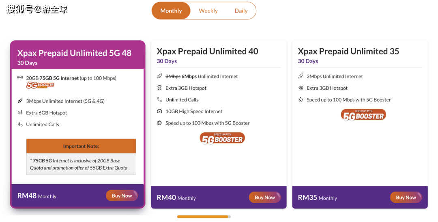Click the 5G Booster Bonanza badge
This screenshot has width=438, height=222.
click(40, 85)
